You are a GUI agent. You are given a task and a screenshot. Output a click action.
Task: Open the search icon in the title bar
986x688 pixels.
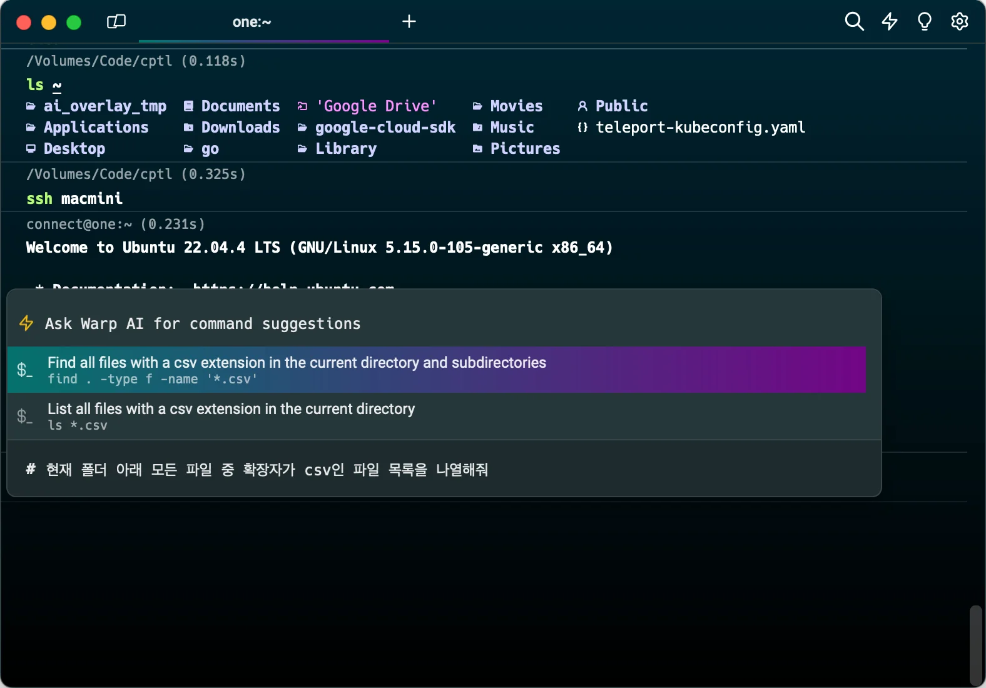(x=854, y=22)
